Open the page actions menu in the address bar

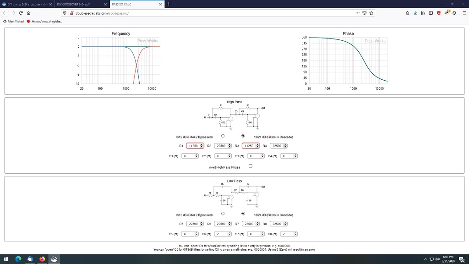pyautogui.click(x=357, y=13)
